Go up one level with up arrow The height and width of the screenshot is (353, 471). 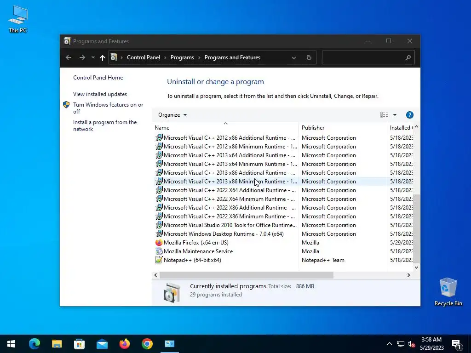[103, 57]
